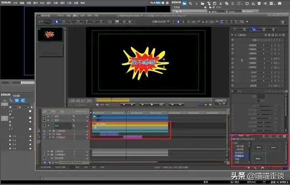290x185 pixels.
Task: Open the 编辑 menu in the EDIUS main window
Action: tap(22, 3)
